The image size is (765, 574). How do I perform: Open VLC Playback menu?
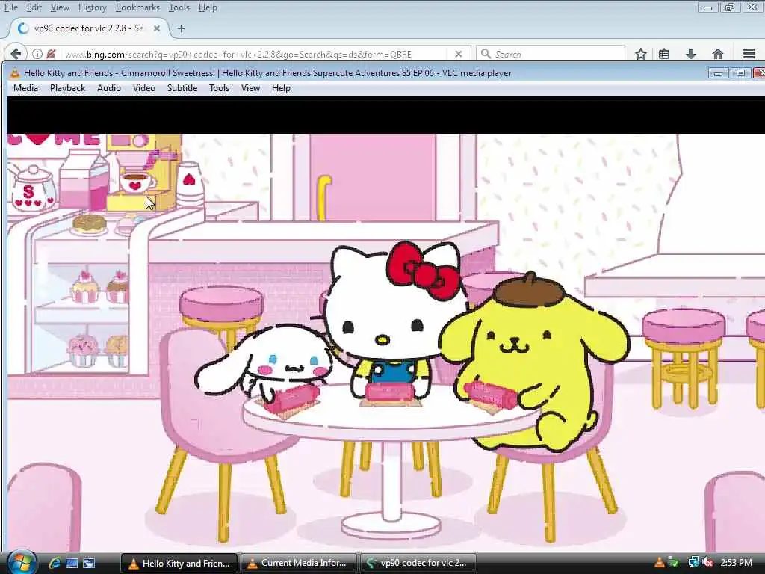67,88
